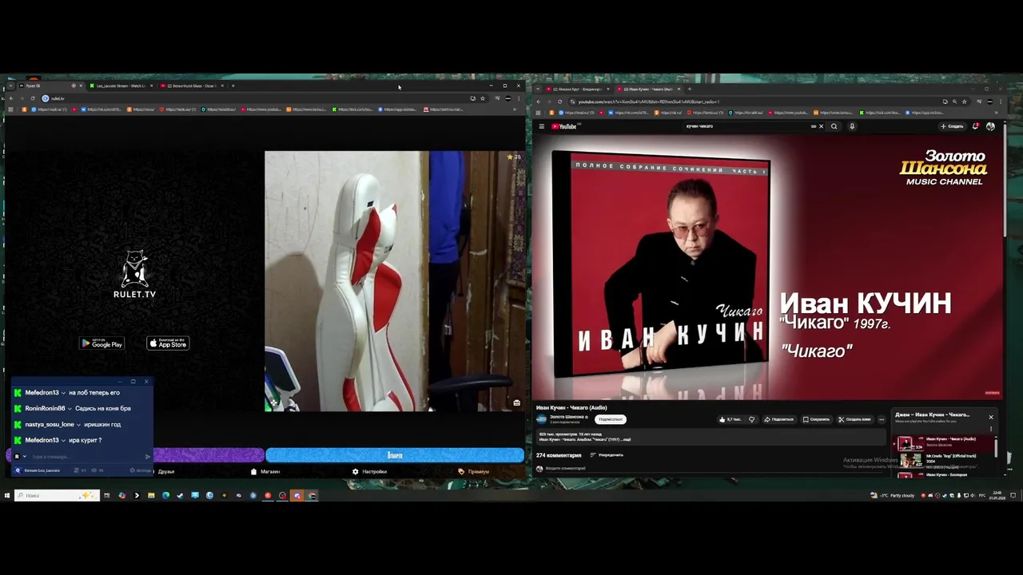Click the YouTube search magnifier button
This screenshot has width=1023, height=575.
834,126
